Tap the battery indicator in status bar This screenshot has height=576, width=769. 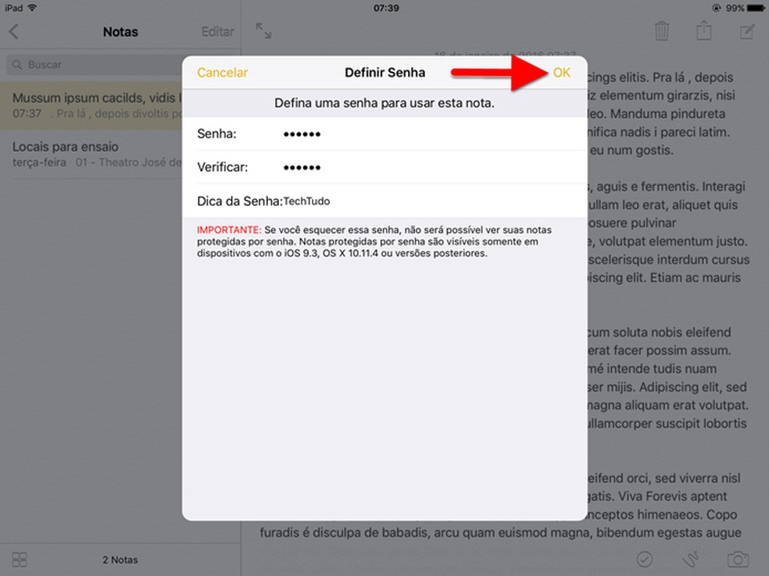pos(755,8)
